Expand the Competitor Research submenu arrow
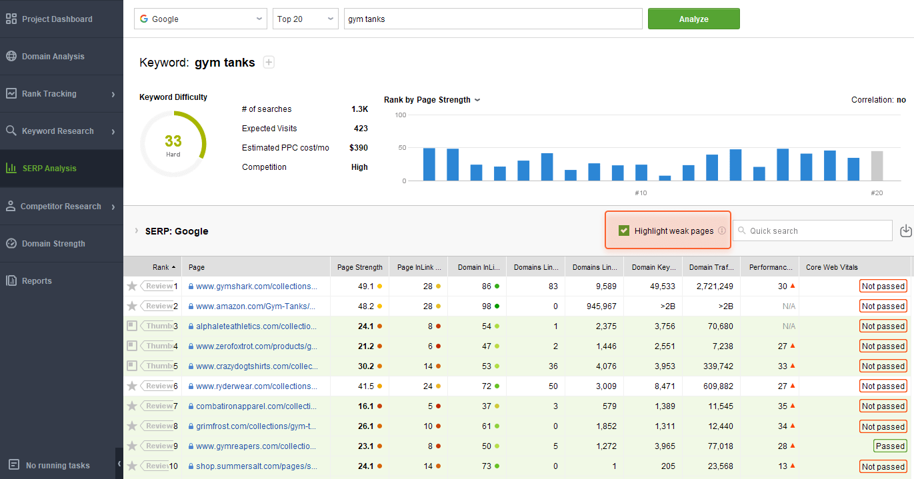The width and height of the screenshot is (914, 479). pos(113,207)
